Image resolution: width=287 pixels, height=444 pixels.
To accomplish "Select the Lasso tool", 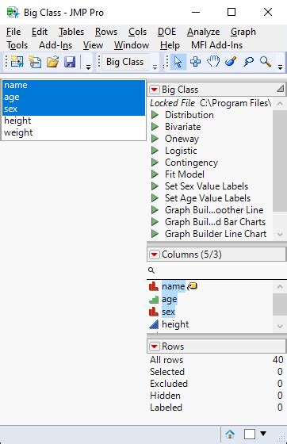I will (x=248, y=62).
